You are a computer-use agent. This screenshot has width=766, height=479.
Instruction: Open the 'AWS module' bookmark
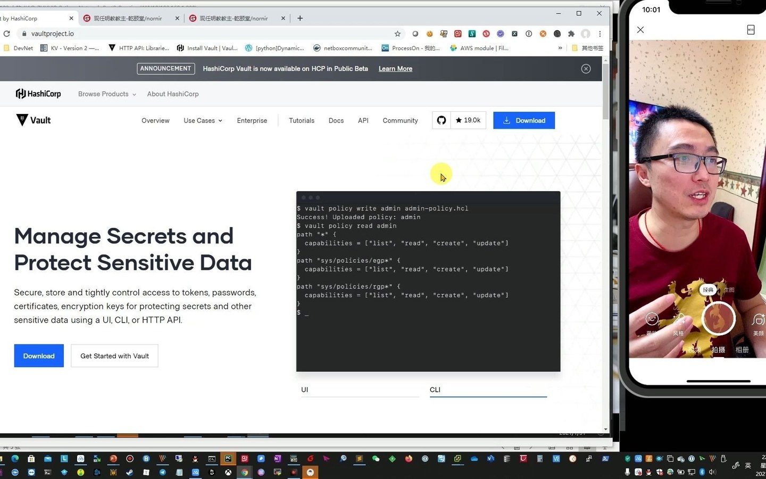point(479,48)
